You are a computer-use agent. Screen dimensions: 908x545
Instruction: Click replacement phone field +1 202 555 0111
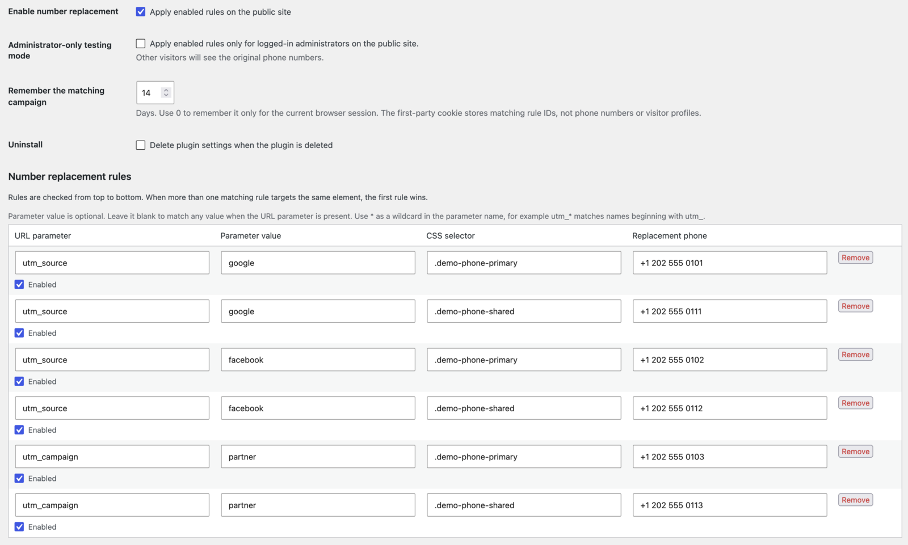click(x=730, y=311)
